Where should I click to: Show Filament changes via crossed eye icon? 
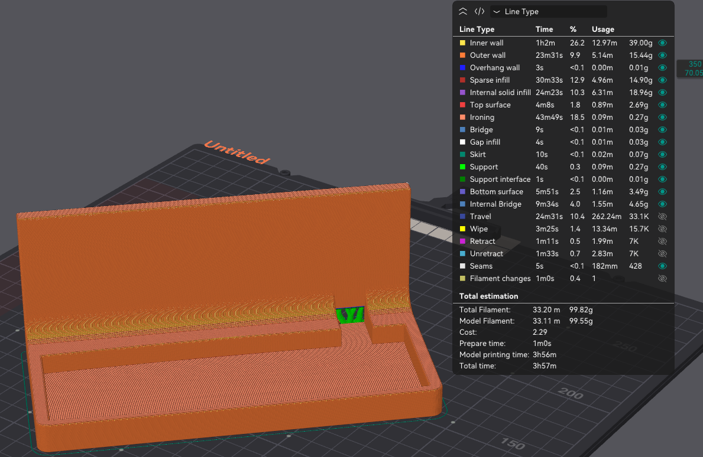click(662, 279)
